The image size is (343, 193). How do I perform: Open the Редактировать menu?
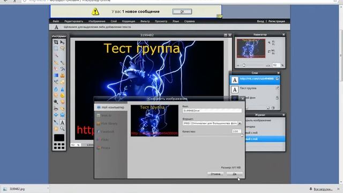point(74,21)
